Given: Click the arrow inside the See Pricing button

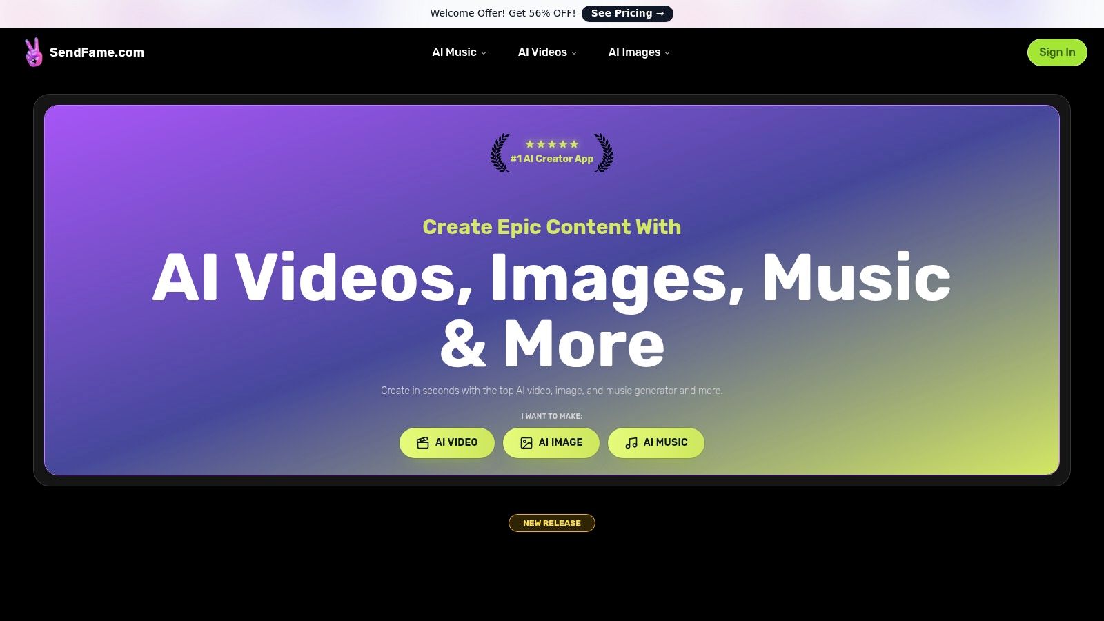Looking at the screenshot, I should pos(661,13).
